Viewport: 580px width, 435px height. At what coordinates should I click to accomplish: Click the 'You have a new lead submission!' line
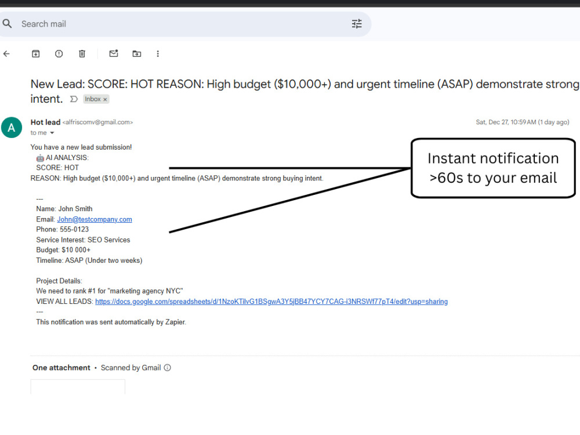(x=81, y=147)
